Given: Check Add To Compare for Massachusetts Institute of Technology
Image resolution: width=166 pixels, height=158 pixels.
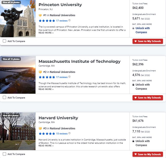Looking at the screenshot, I should [x=5, y=97].
